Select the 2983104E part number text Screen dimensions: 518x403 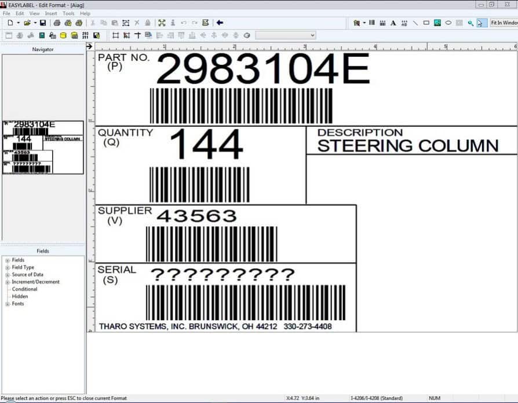tap(263, 69)
